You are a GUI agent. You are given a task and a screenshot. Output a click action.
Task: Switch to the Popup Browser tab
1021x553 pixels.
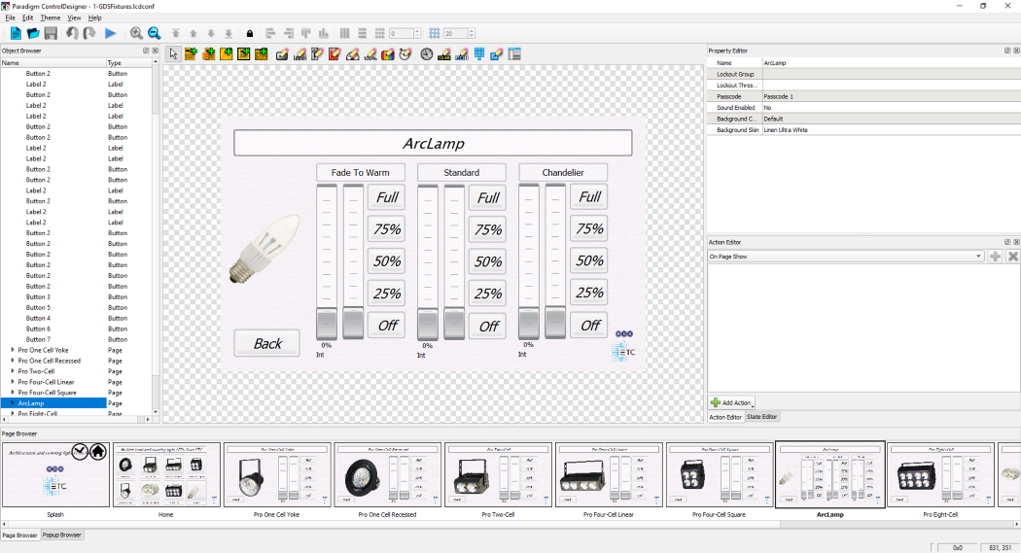pyautogui.click(x=64, y=535)
